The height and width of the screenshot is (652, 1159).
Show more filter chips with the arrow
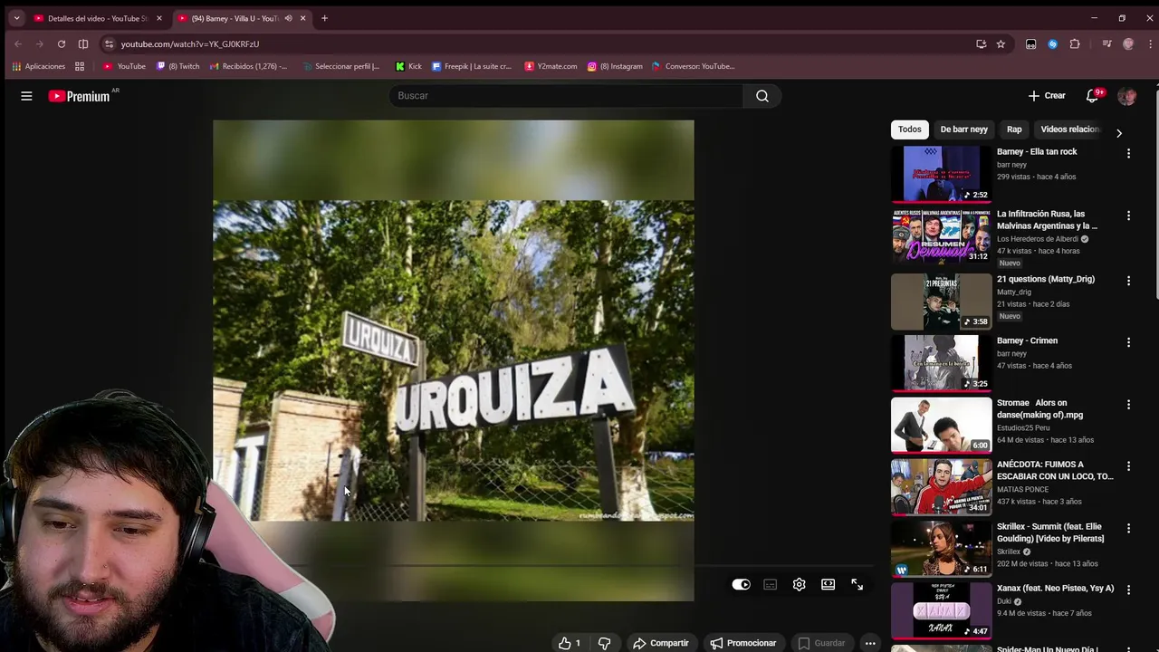(1118, 132)
